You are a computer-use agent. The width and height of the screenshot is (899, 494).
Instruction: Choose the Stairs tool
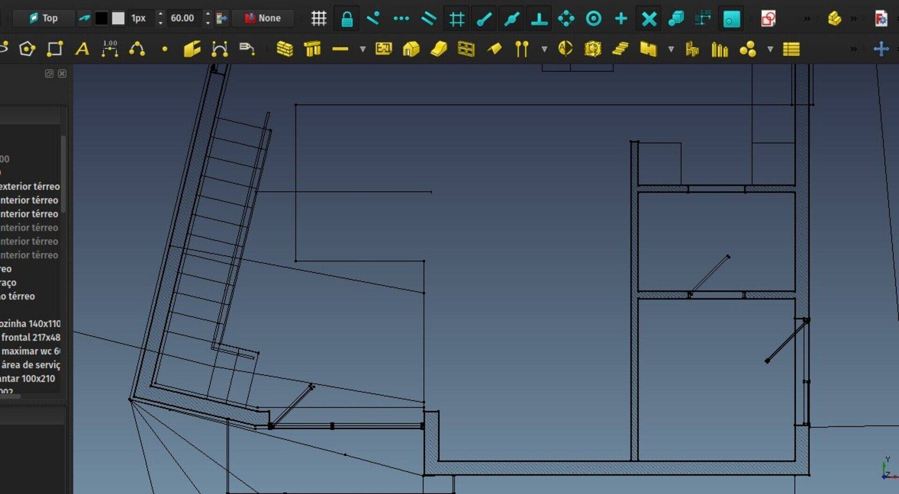(620, 49)
